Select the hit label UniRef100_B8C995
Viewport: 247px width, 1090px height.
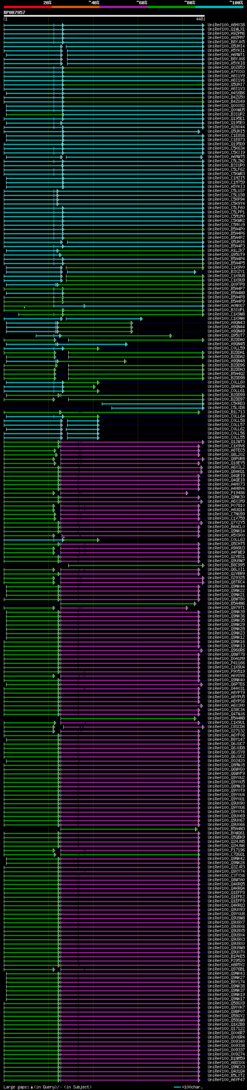(226, 565)
